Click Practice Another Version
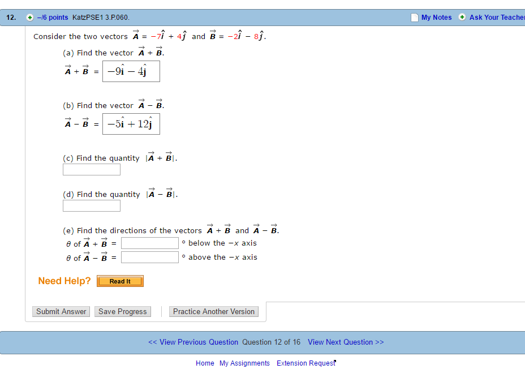This screenshot has width=525, height=369. click(x=214, y=311)
